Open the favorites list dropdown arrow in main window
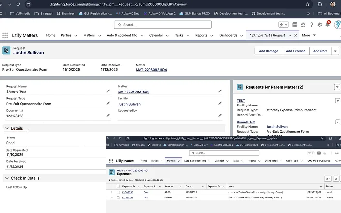This screenshot has width=341, height=213. click(286, 25)
